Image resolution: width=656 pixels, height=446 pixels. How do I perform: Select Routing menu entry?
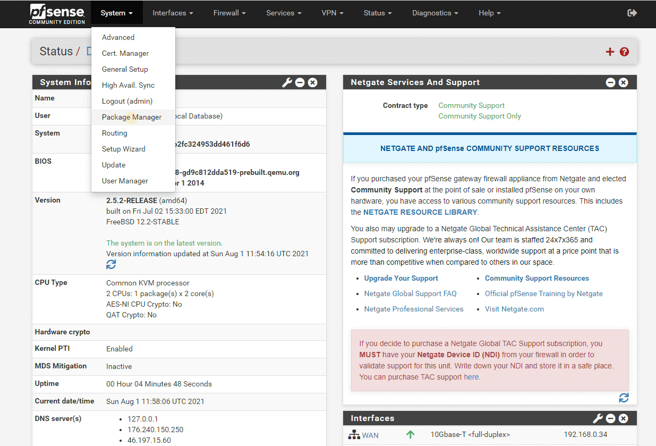point(133,133)
